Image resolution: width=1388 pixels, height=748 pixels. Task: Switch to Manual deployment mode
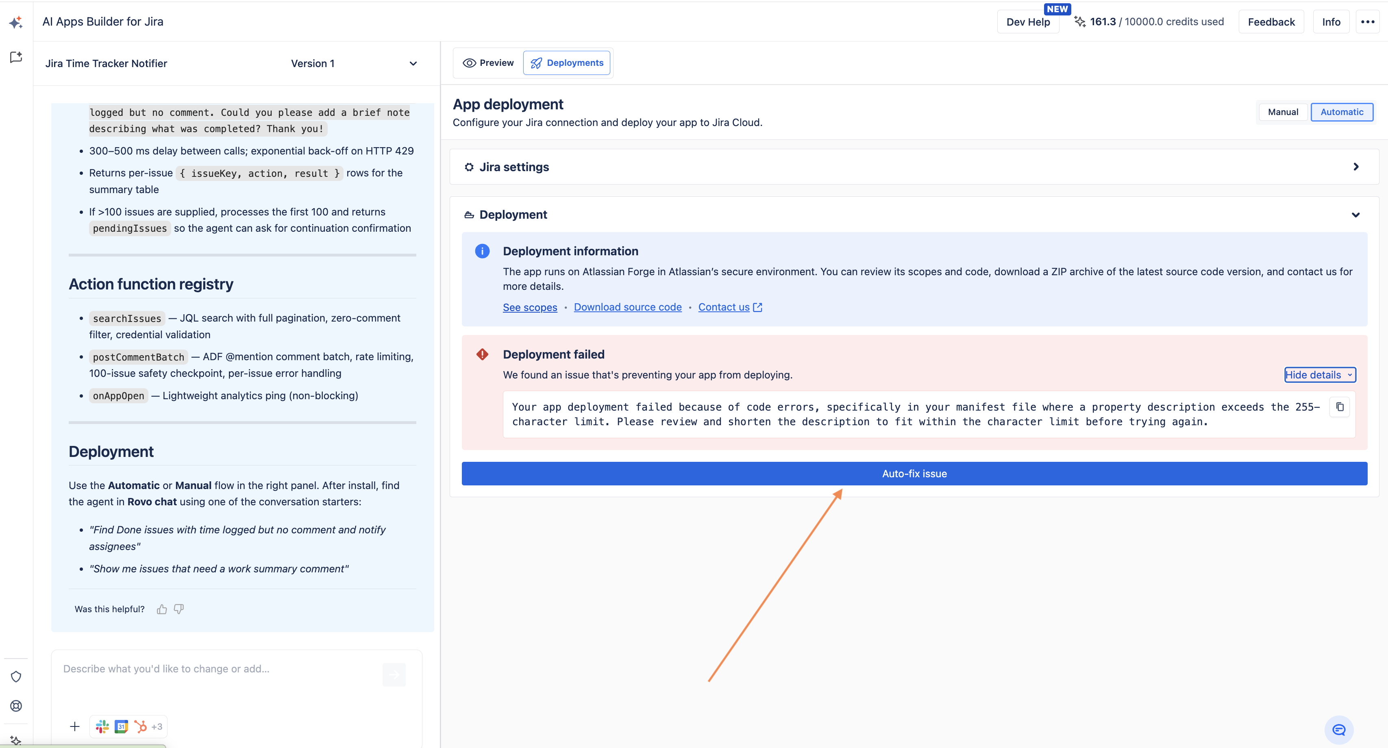point(1283,112)
